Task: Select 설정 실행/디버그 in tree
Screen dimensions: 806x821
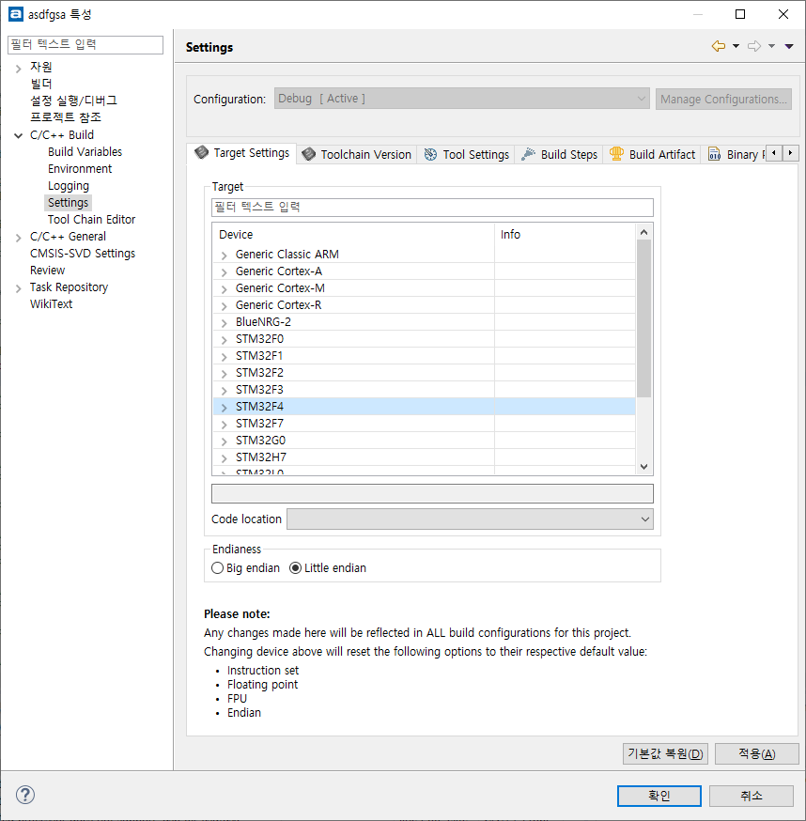Action: tap(73, 101)
